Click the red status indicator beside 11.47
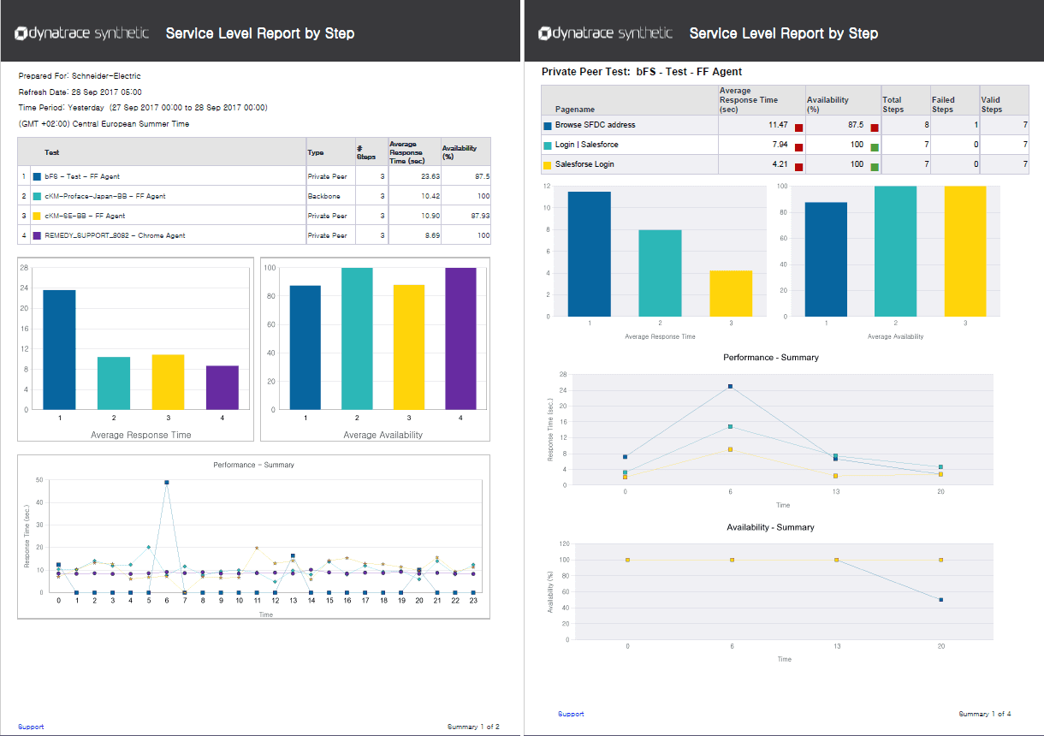Screen dimensions: 1044x736 point(798,128)
